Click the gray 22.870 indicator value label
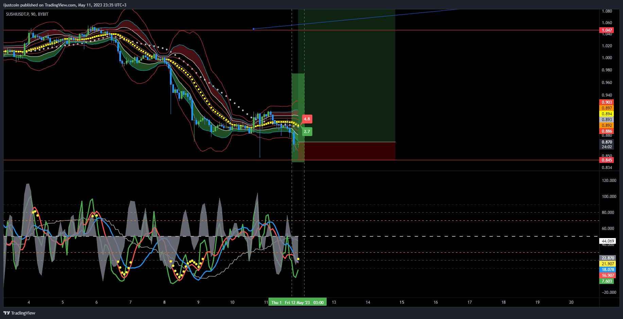 click(x=608, y=258)
